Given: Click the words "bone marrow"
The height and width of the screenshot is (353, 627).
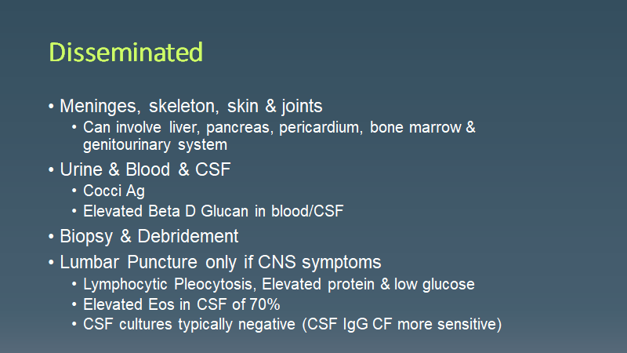Looking at the screenshot, I should [x=417, y=128].
